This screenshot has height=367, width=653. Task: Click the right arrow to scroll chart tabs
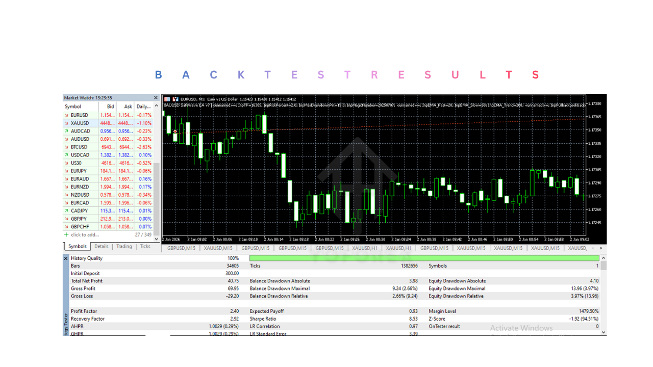[x=601, y=248]
